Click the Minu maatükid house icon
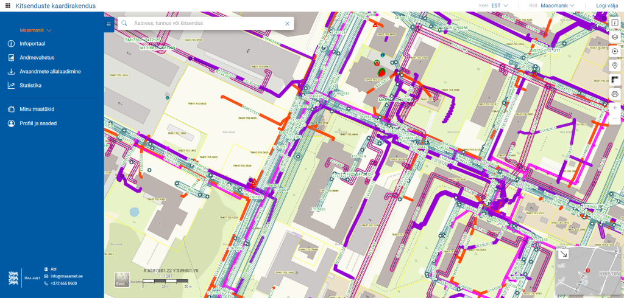 (11, 109)
